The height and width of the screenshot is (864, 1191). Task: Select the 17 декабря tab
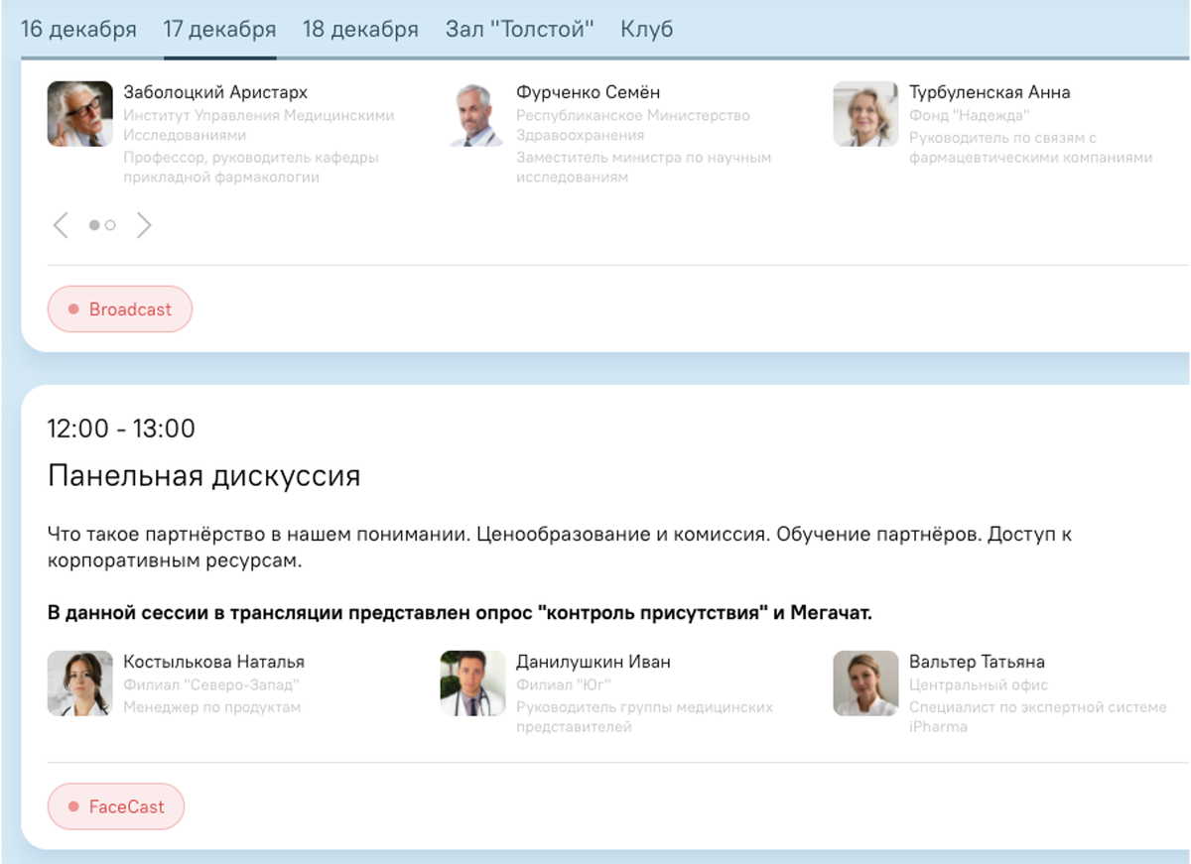coord(219,29)
